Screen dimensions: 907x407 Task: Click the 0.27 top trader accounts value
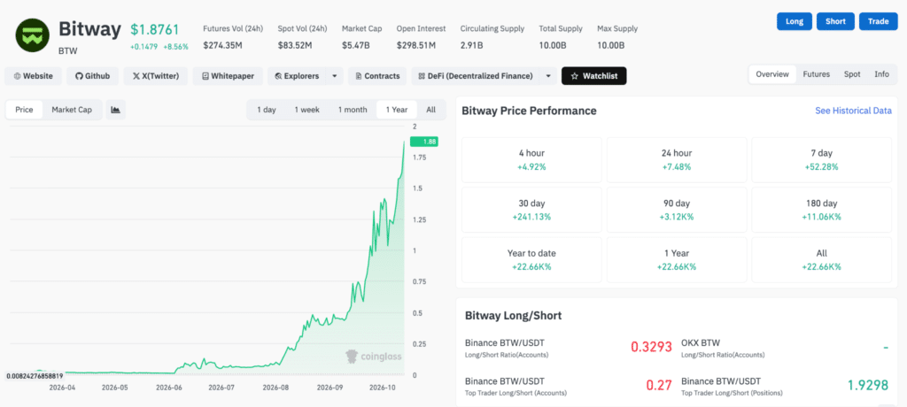point(659,385)
